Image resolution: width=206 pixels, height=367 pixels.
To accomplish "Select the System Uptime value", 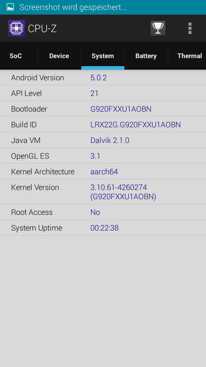I will click(x=105, y=228).
